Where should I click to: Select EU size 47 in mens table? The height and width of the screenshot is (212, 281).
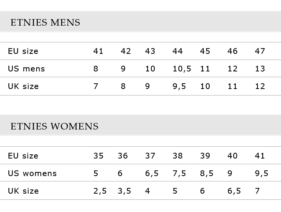click(x=260, y=51)
